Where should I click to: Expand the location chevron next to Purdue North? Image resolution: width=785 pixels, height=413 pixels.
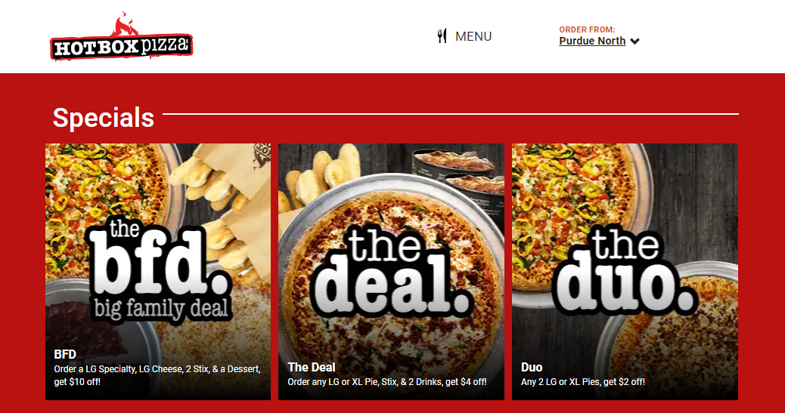click(x=635, y=42)
